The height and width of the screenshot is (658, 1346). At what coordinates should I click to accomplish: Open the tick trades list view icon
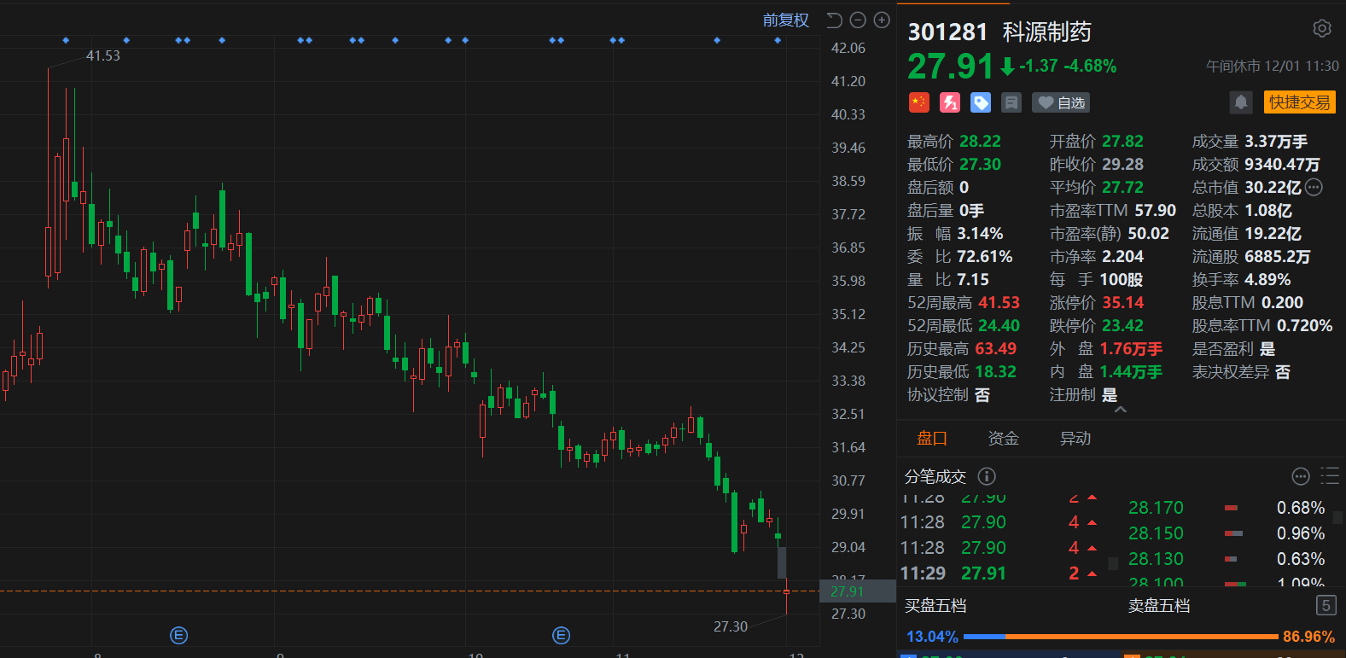1329,476
